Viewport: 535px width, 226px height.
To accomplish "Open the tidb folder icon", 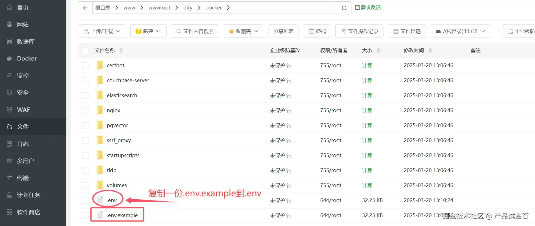I will click(100, 170).
